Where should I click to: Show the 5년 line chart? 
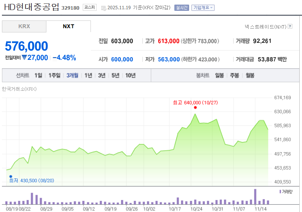(x=115, y=75)
